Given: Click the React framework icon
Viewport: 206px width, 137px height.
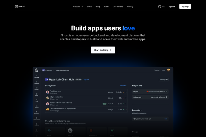Looking at the screenshot, I should pos(49,131).
